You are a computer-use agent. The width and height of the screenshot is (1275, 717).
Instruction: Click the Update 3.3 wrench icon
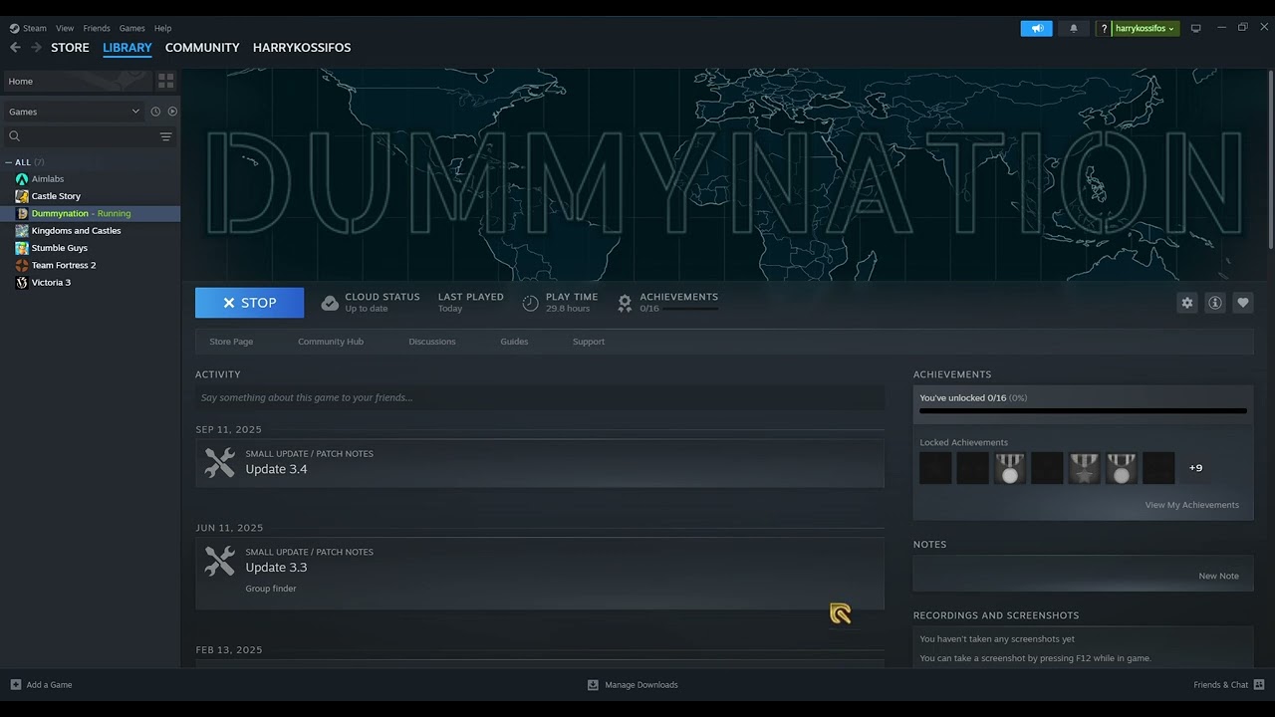coord(220,561)
